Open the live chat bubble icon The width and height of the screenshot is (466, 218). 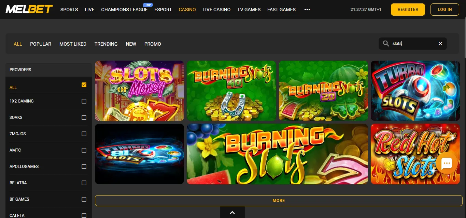tap(446, 163)
